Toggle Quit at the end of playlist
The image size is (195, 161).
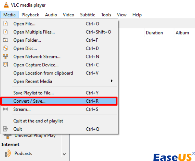click(59, 121)
